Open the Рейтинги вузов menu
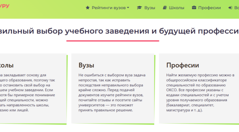239x132 pixels. [108, 8]
